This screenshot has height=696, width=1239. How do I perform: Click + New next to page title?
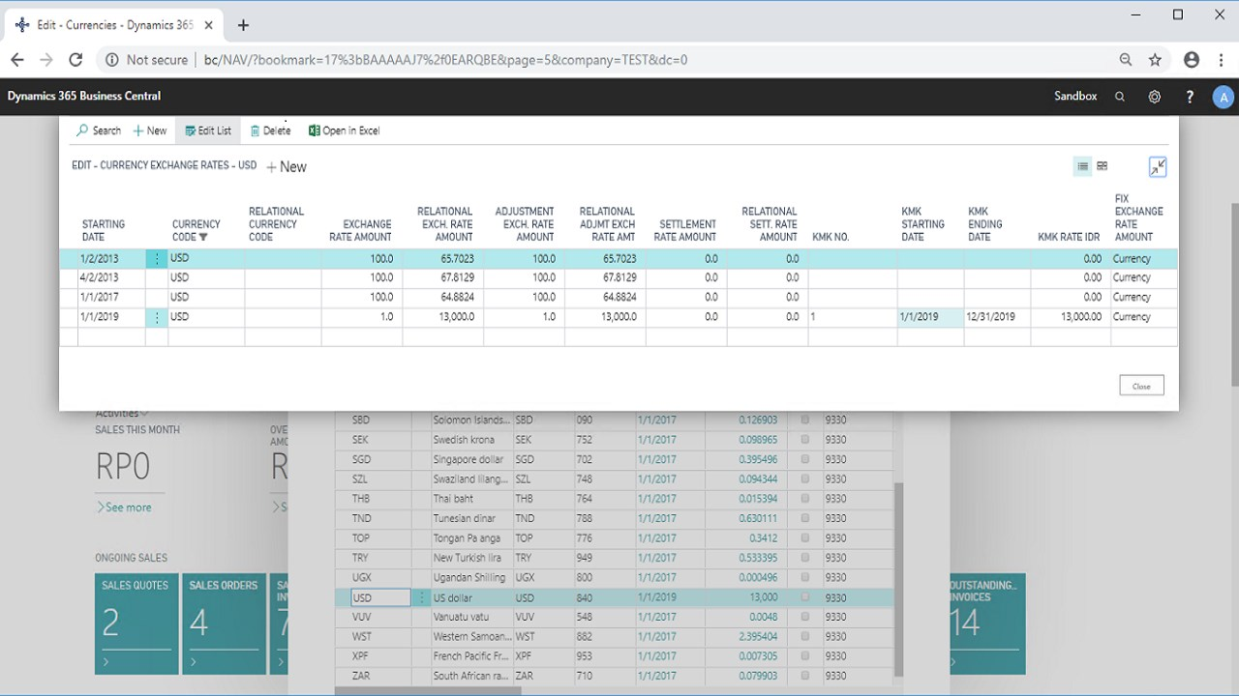tap(287, 166)
